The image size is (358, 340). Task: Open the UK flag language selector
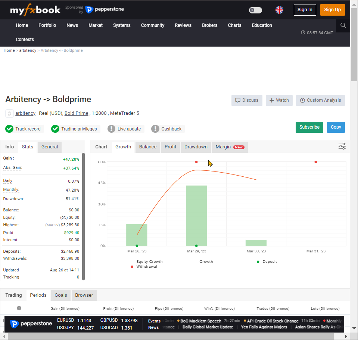pos(279,10)
